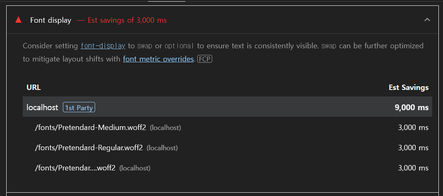Image resolution: width=443 pixels, height=196 pixels.
Task: Open the Pretendard-Regular.woff2 font URL
Action: point(89,148)
